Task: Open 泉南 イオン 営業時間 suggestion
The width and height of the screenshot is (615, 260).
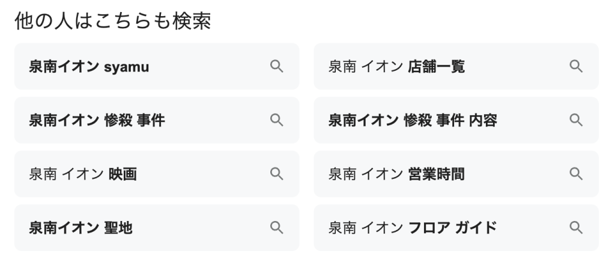Action: [x=396, y=174]
